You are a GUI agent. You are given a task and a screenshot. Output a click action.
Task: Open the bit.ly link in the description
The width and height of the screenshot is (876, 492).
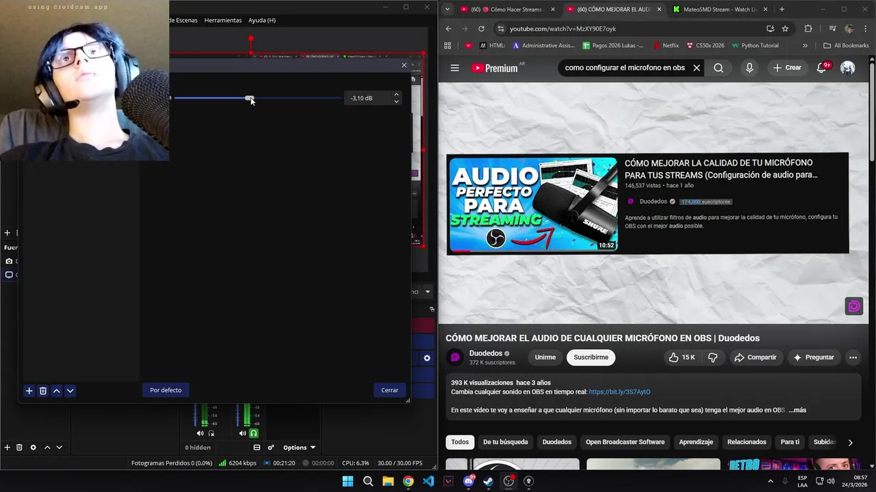point(619,392)
